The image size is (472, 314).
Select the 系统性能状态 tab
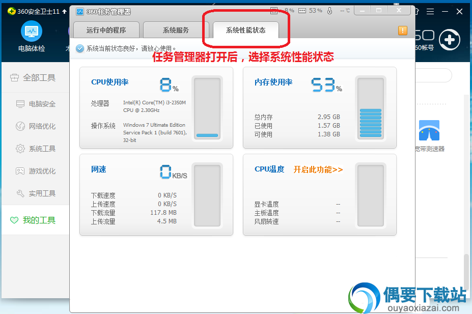(x=245, y=30)
